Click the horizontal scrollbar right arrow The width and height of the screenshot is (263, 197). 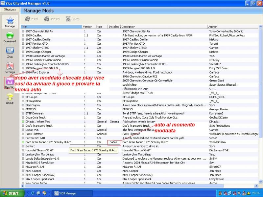coord(256,186)
